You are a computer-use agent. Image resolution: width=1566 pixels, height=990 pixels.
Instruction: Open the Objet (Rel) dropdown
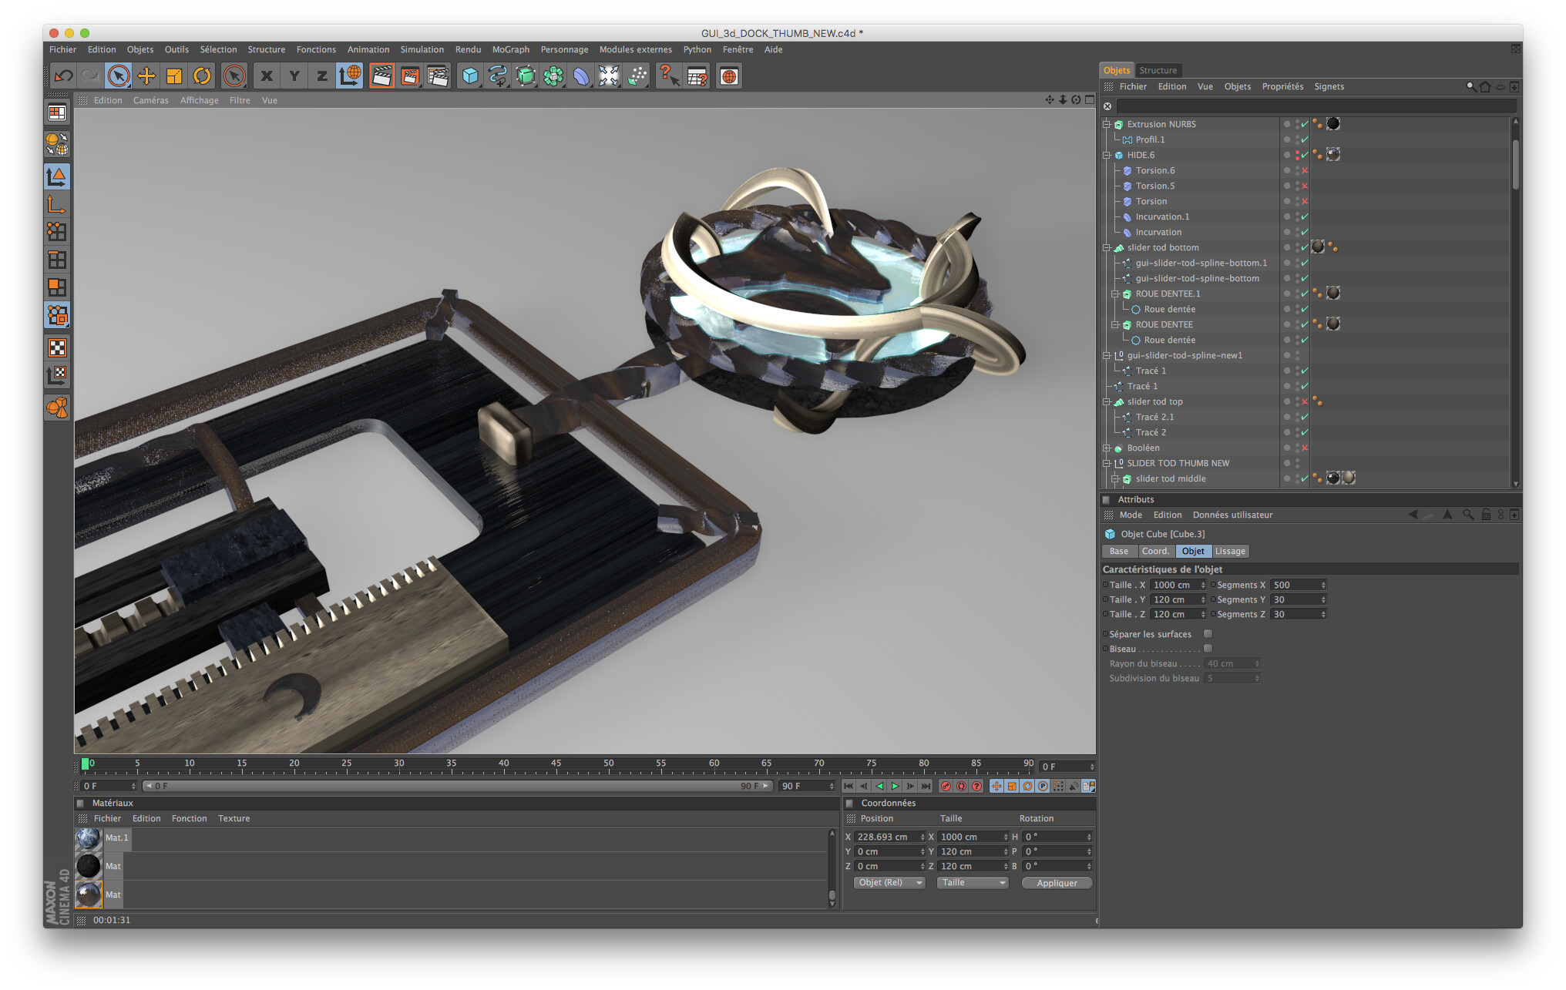click(x=889, y=883)
